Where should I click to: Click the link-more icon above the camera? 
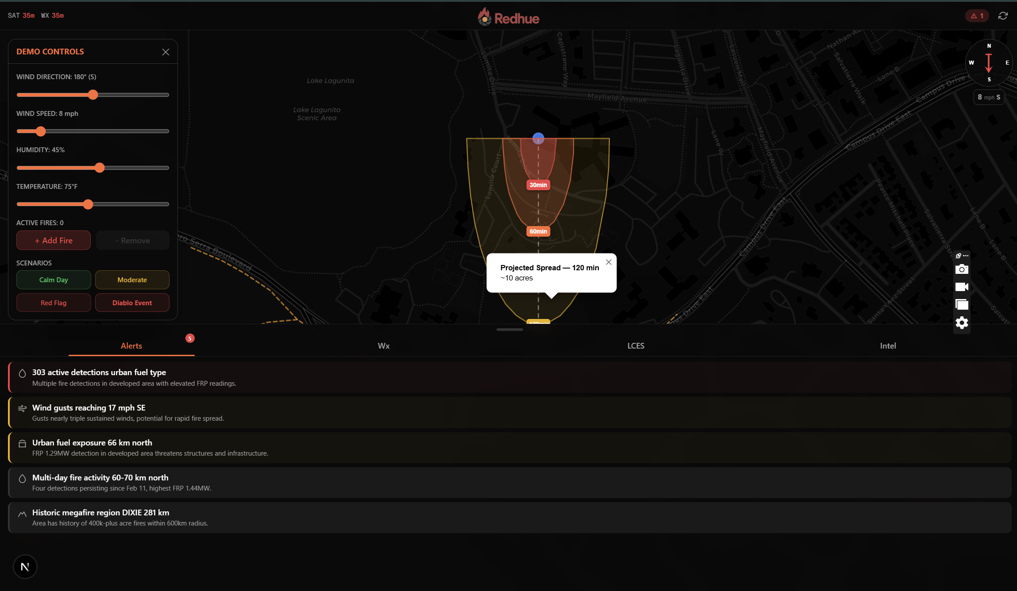coord(962,256)
